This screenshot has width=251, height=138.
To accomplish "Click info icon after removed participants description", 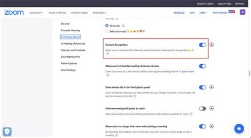I will [191, 114].
